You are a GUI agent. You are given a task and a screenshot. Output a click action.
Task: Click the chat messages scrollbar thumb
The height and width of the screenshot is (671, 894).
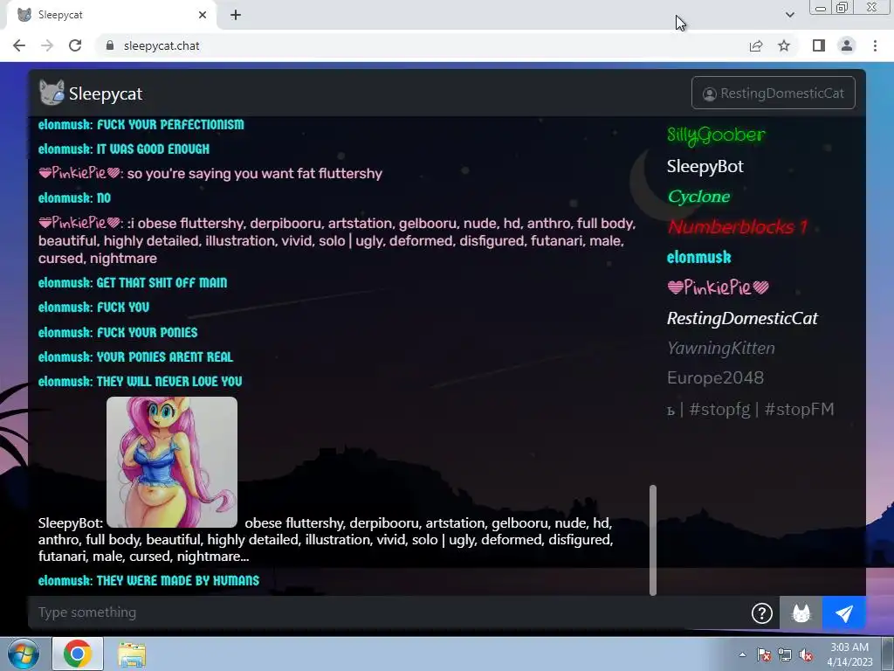(653, 540)
